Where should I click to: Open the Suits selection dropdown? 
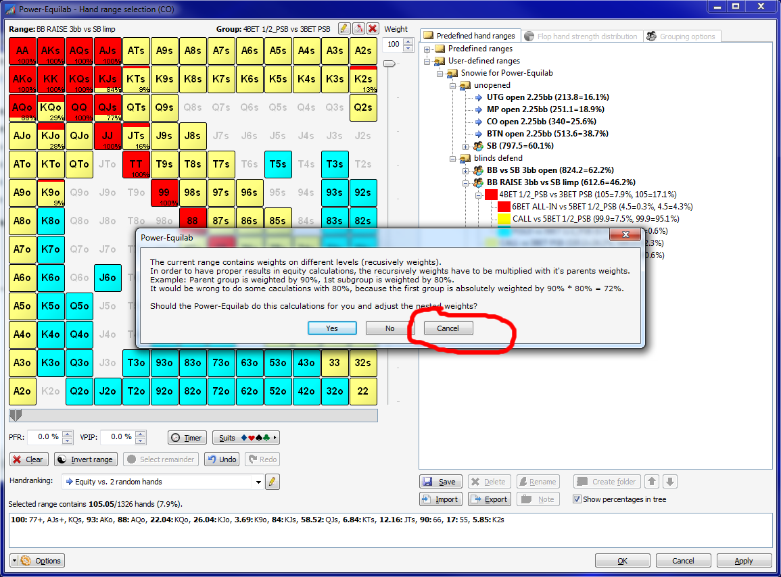click(x=246, y=438)
